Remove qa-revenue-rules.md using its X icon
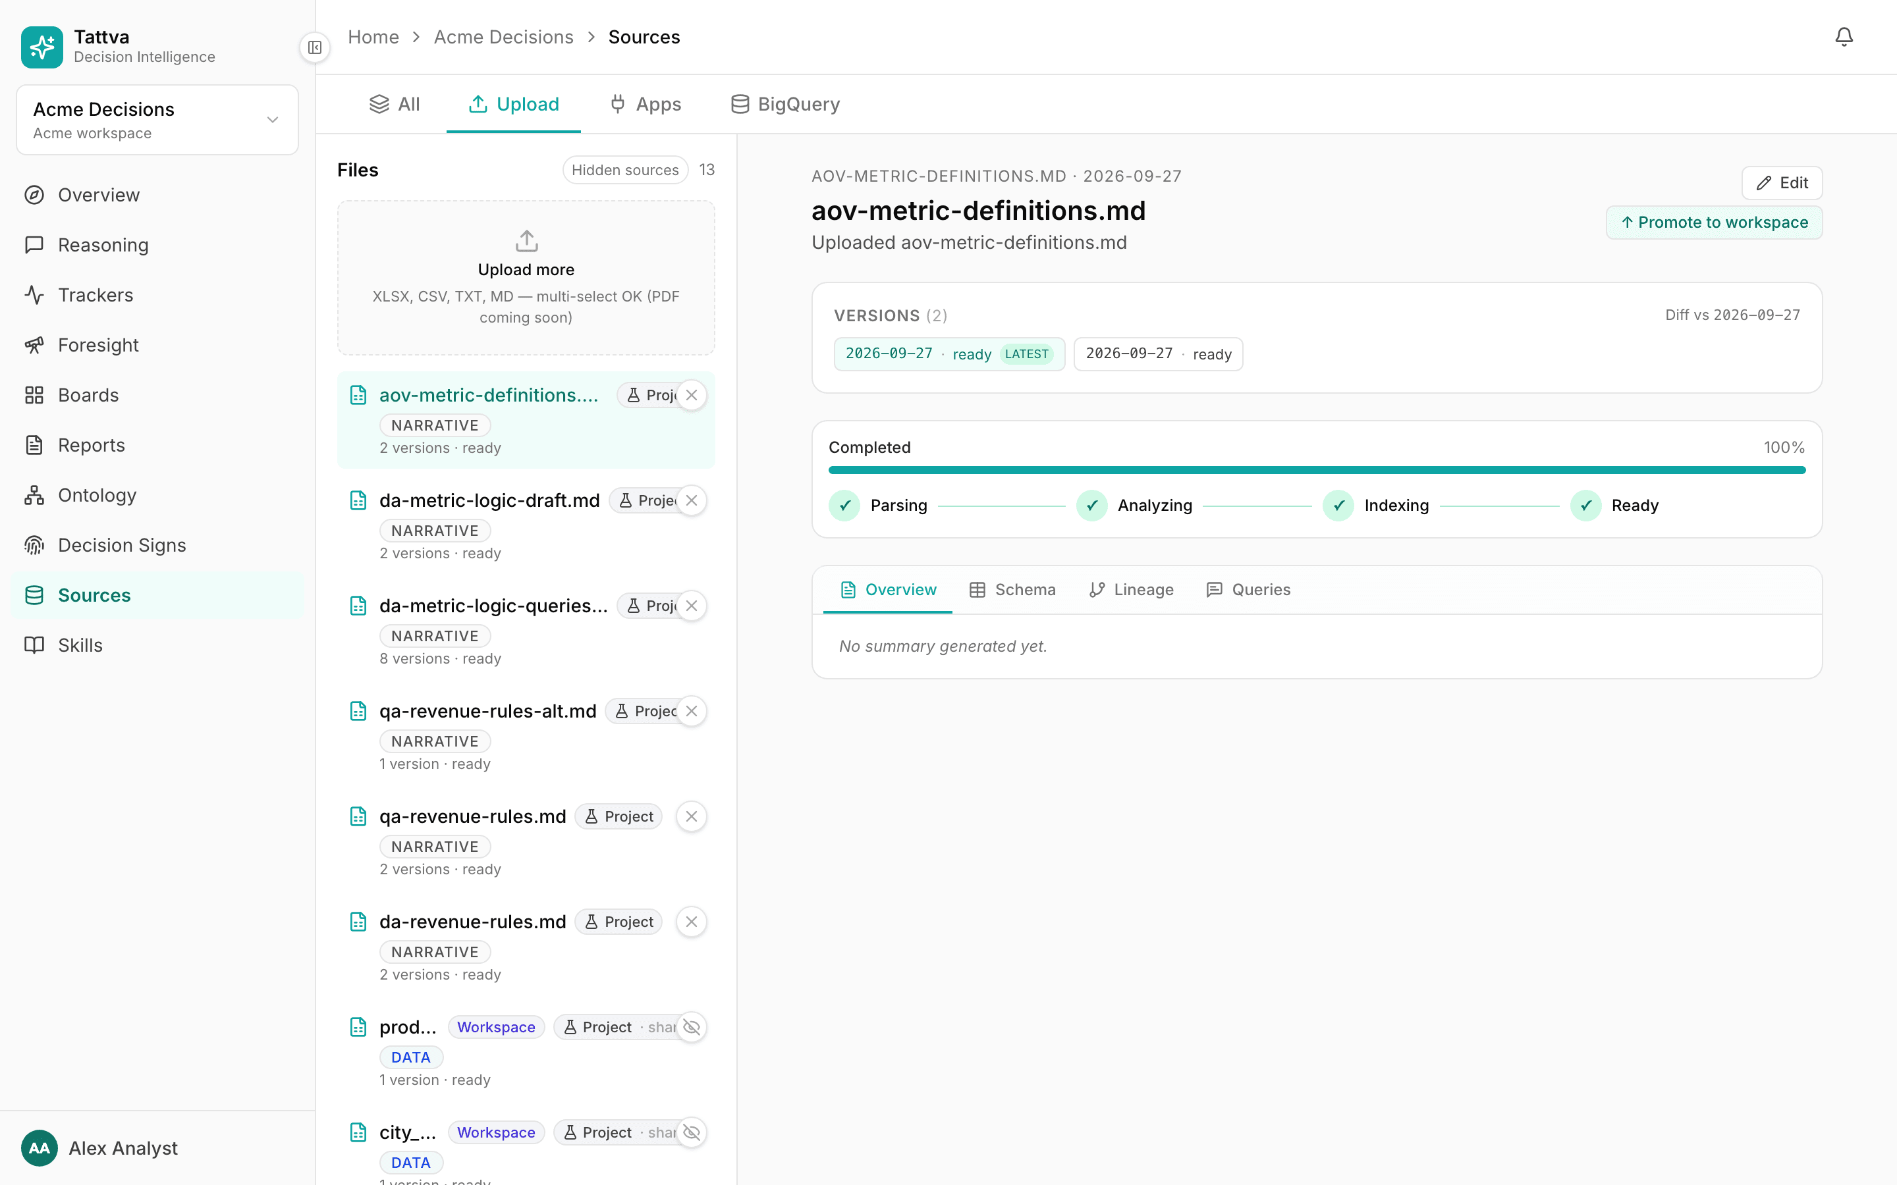This screenshot has height=1185, width=1897. point(692,816)
